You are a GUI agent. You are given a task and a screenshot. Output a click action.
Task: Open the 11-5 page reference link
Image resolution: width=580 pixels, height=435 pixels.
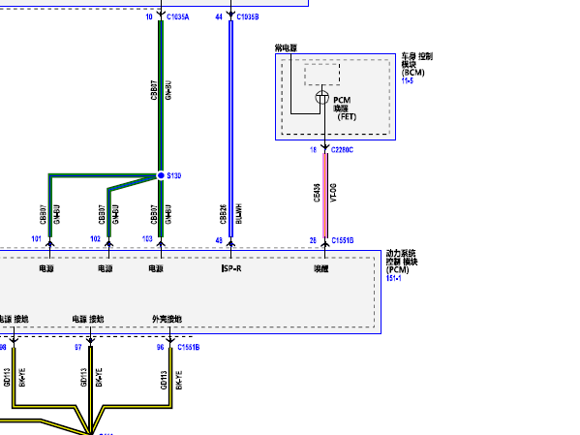408,80
